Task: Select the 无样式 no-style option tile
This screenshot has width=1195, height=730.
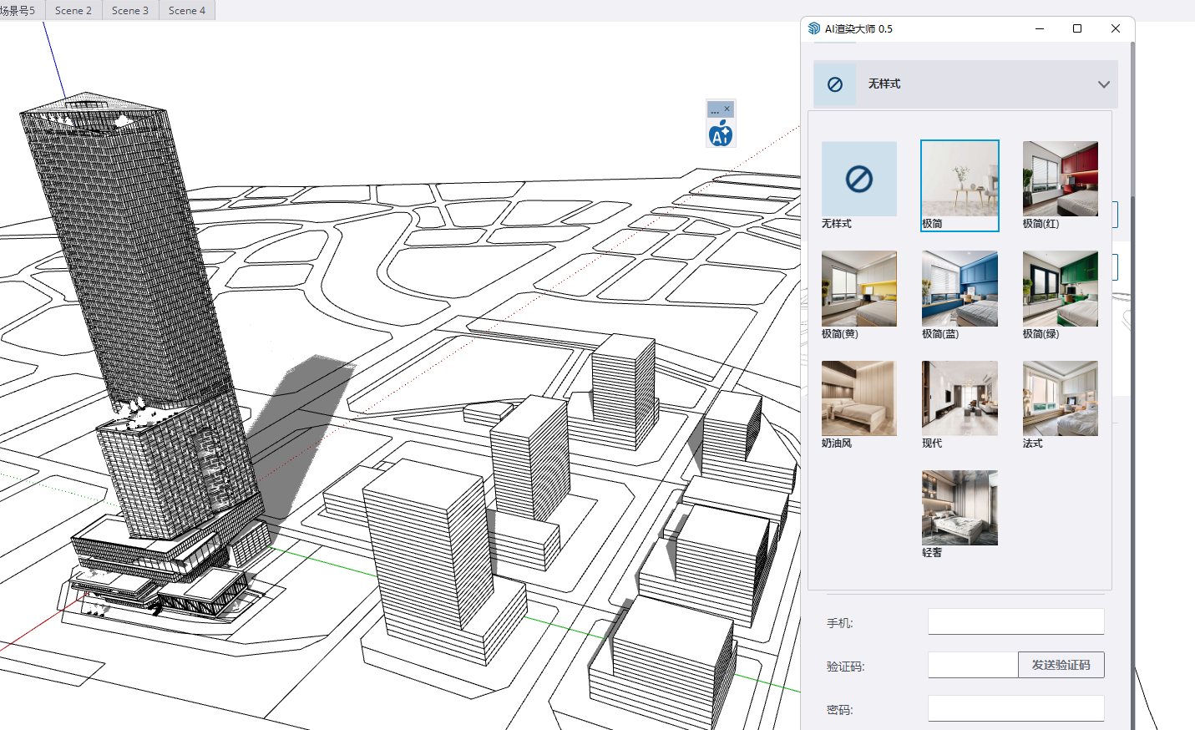Action: click(858, 180)
